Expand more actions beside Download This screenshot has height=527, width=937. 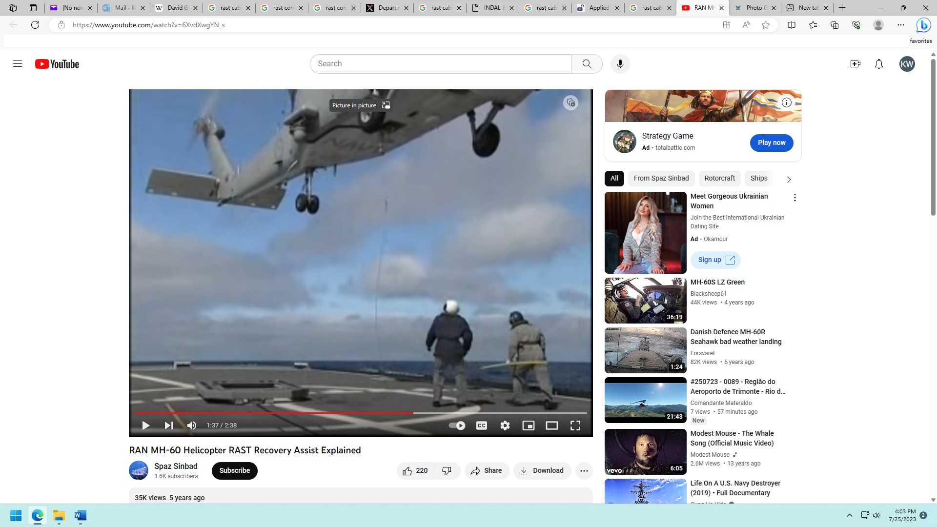[584, 471]
